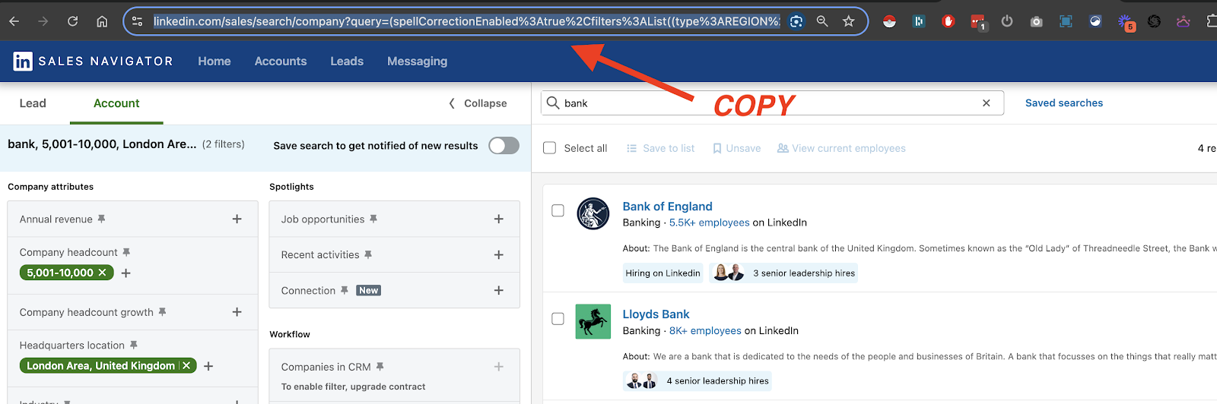
Task: Click the power button extension icon
Action: (x=1007, y=21)
